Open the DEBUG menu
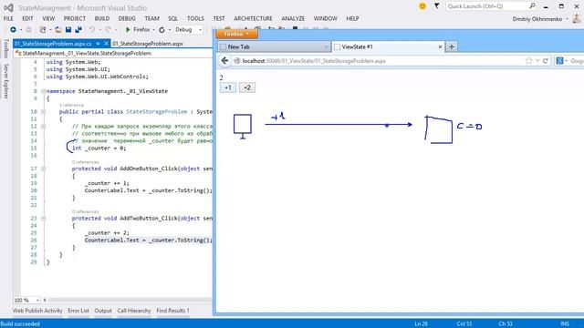Image resolution: width=584 pixels, height=328 pixels. click(x=127, y=18)
